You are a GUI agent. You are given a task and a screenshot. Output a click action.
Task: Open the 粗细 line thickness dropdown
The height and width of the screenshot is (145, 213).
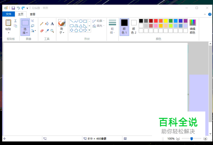[112, 26]
